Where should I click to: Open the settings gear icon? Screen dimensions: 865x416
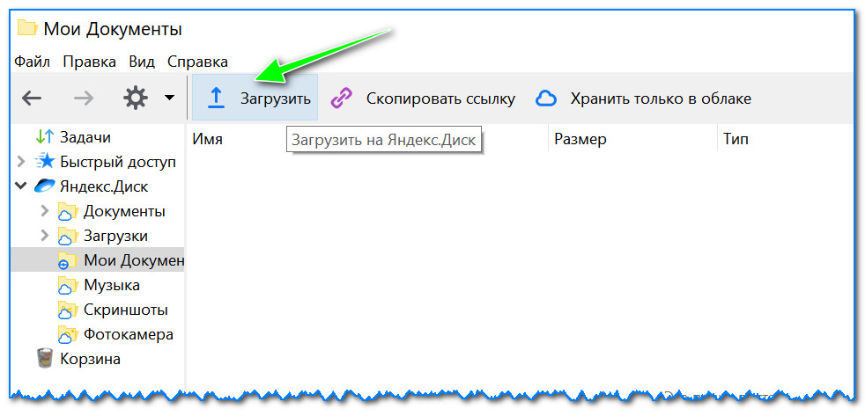(x=136, y=99)
